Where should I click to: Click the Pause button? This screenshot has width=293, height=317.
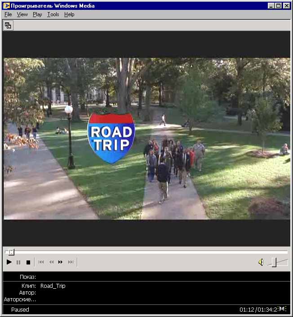18,262
